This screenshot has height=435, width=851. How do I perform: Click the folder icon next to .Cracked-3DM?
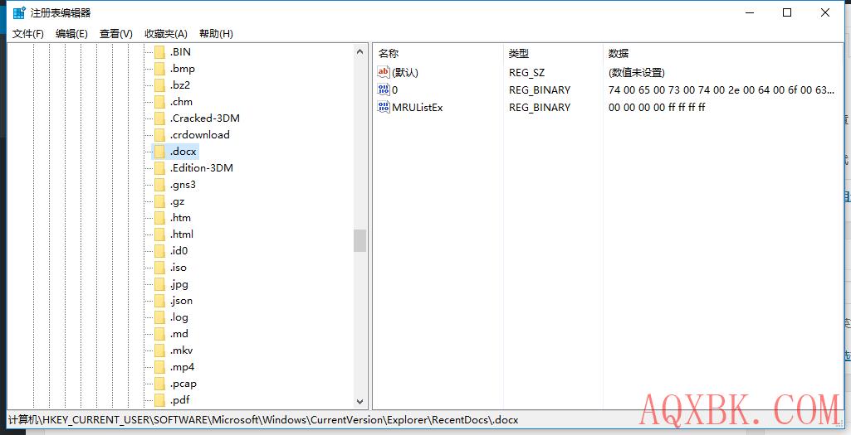coord(159,118)
